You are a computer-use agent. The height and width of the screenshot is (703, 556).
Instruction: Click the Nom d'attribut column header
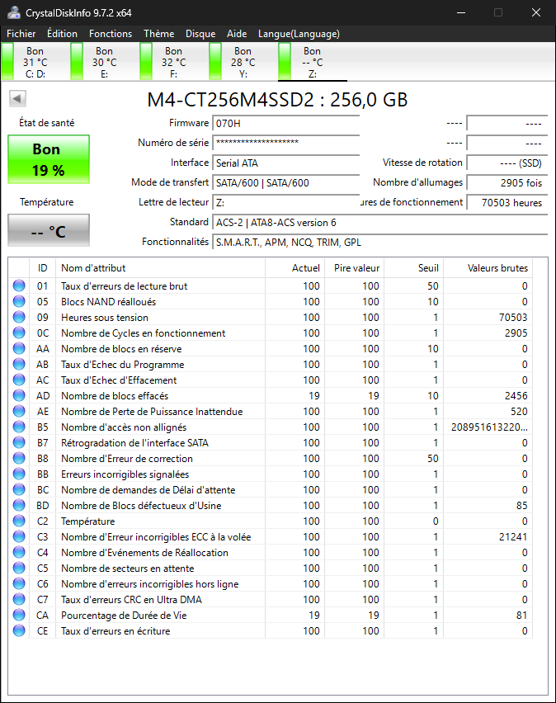point(161,268)
